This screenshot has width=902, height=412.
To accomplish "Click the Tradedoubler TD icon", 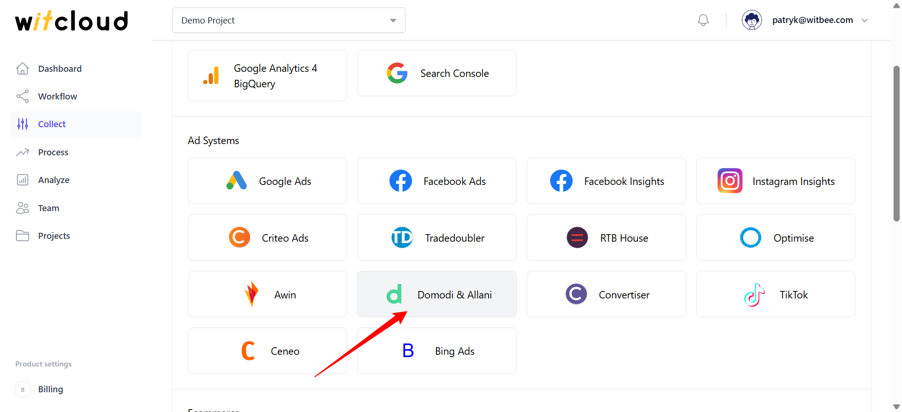I will pyautogui.click(x=402, y=237).
